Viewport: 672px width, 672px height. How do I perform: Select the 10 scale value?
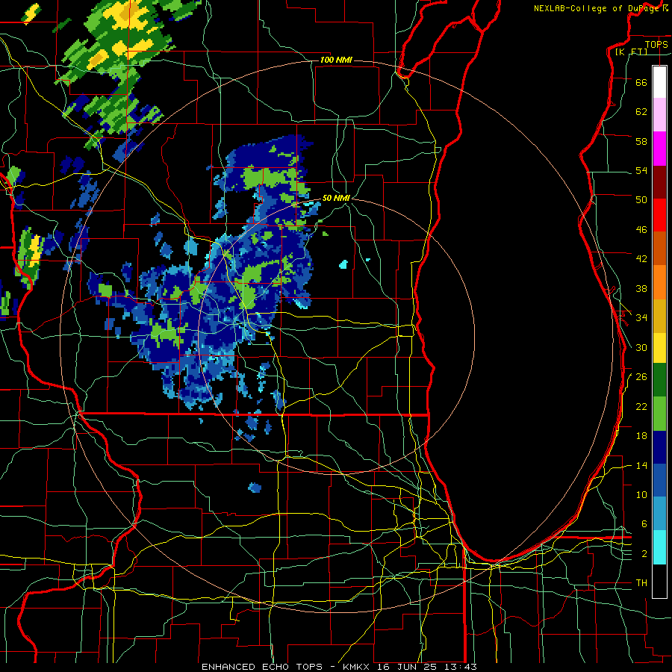(x=641, y=495)
